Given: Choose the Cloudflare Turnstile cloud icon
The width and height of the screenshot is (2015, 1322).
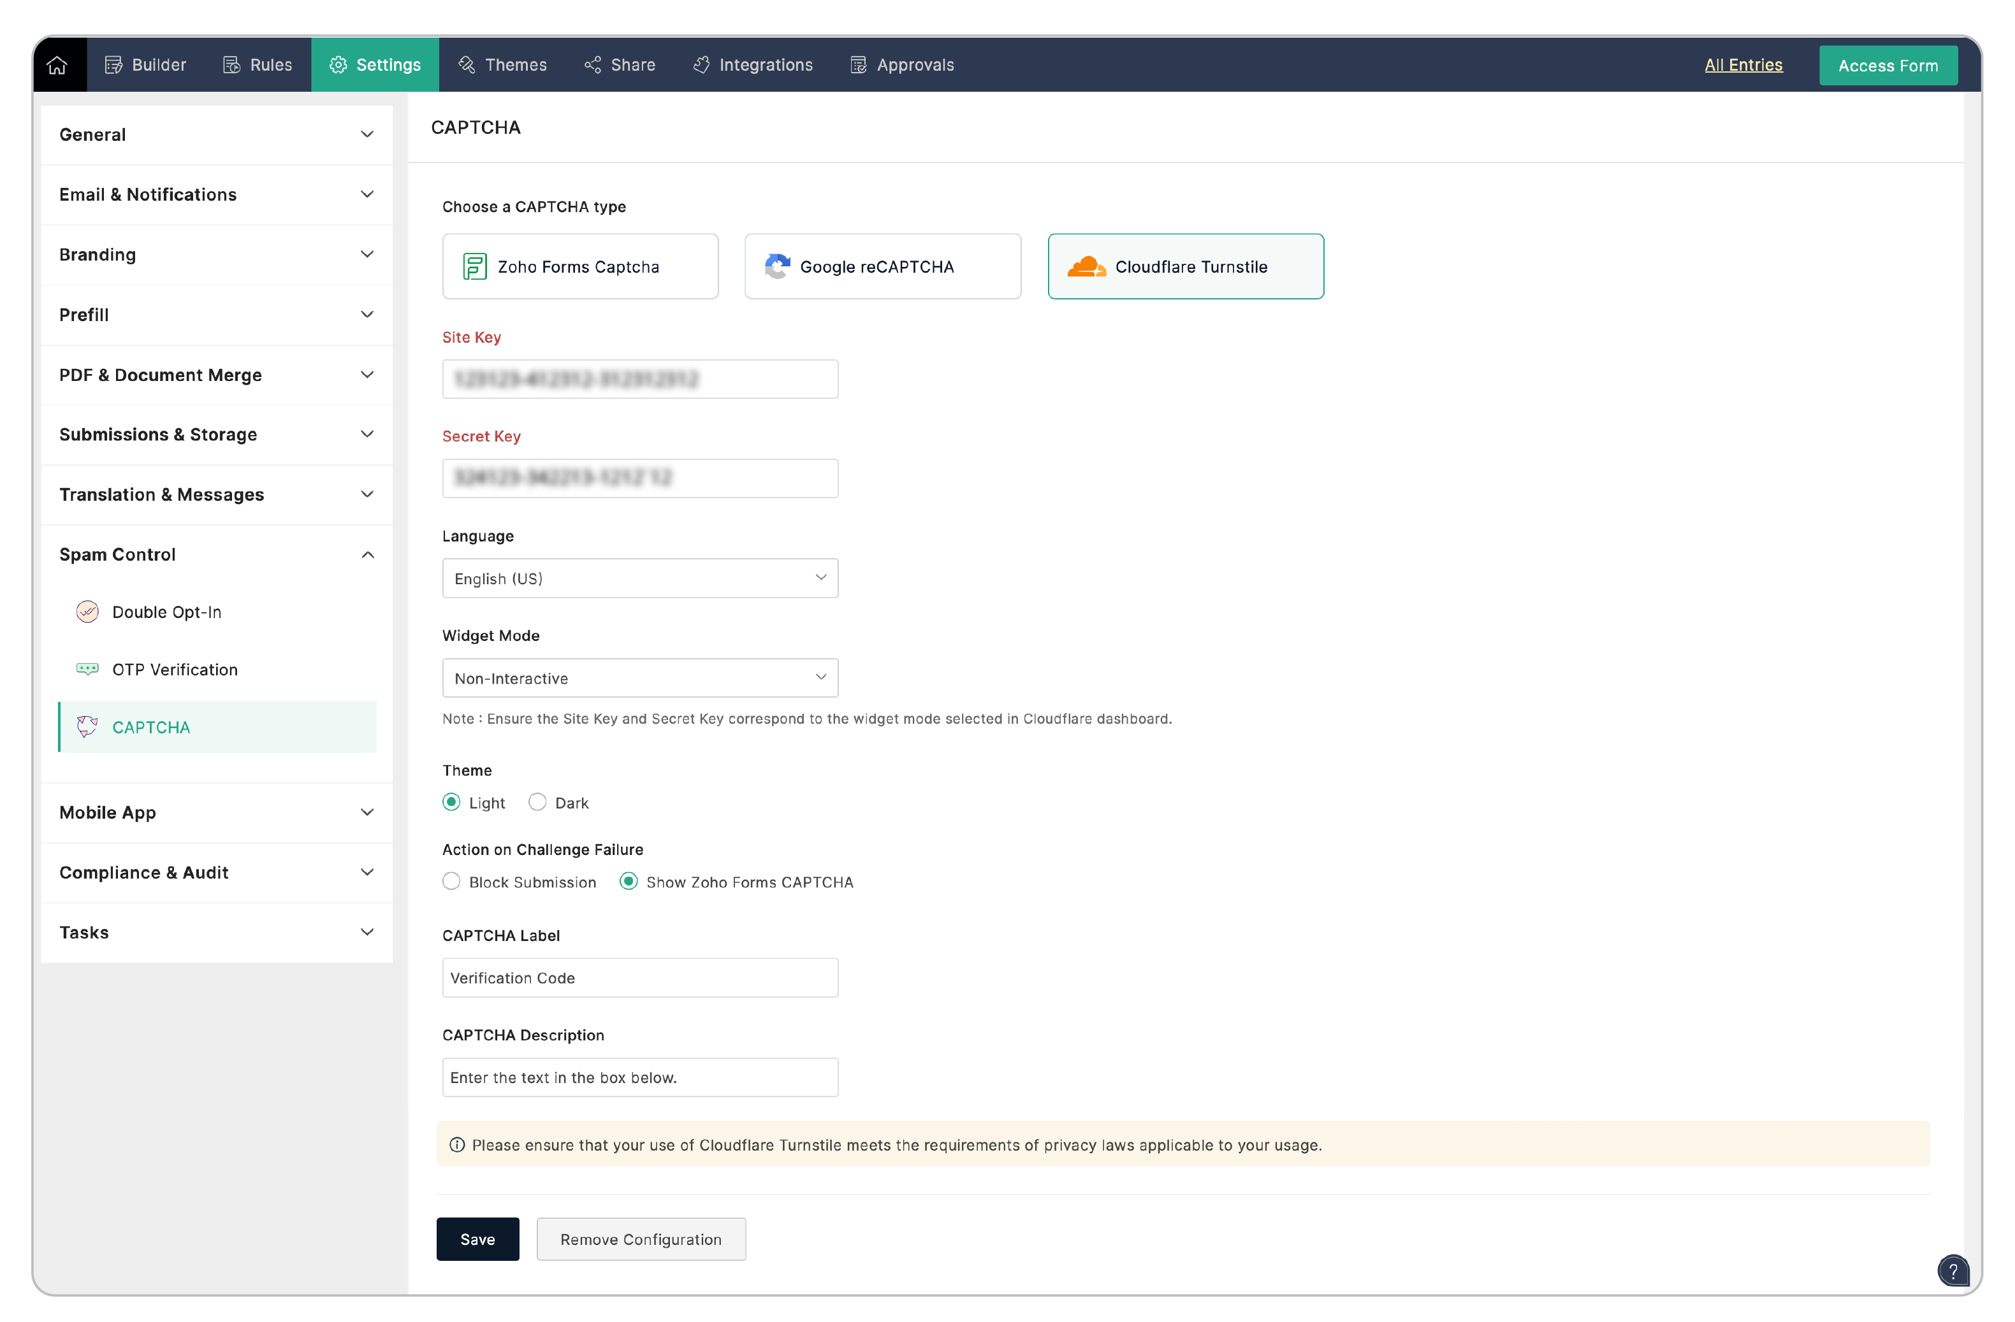Looking at the screenshot, I should click(x=1086, y=266).
